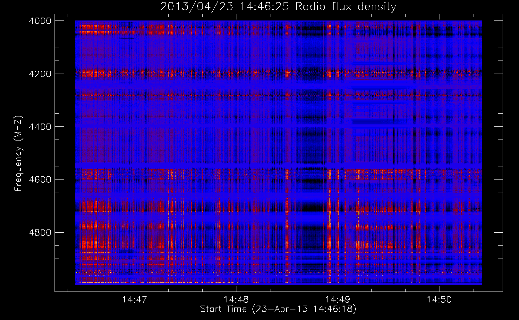Click the 4200 frequency tick label
This screenshot has height=320, width=519.
point(40,74)
